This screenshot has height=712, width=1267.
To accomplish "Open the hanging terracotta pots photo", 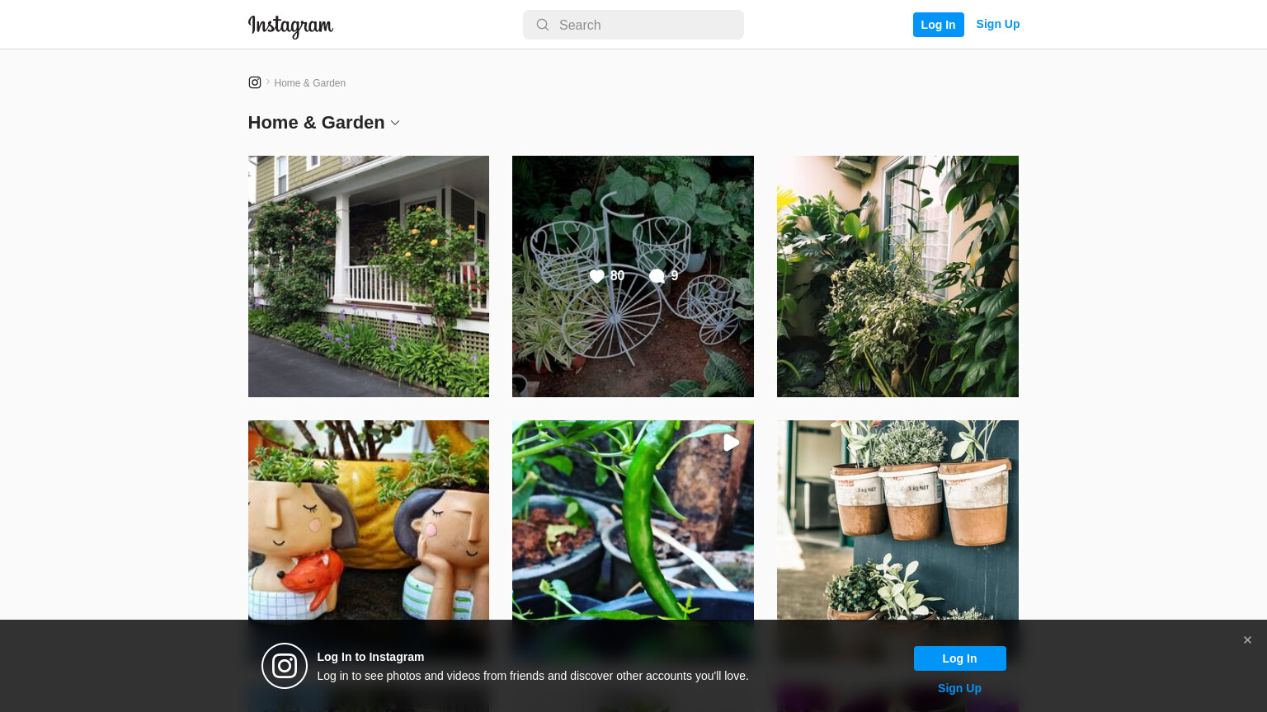I will click(897, 520).
